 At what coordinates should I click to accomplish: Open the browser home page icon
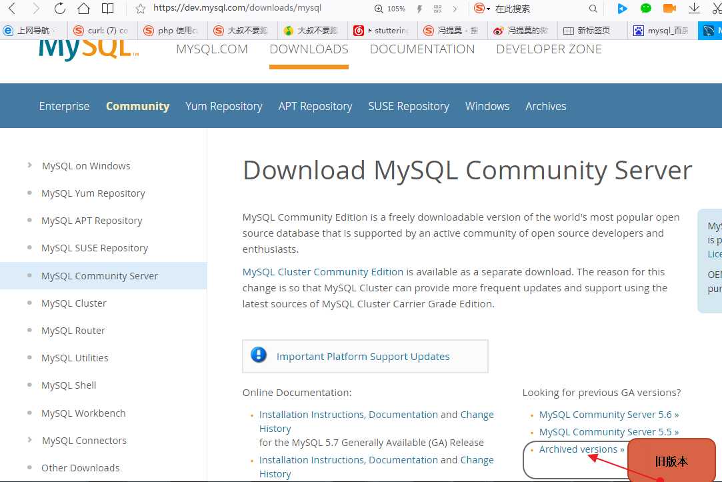(83, 8)
